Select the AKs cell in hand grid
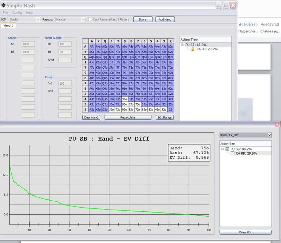Viewport: 281px width, 243px height. (98, 47)
